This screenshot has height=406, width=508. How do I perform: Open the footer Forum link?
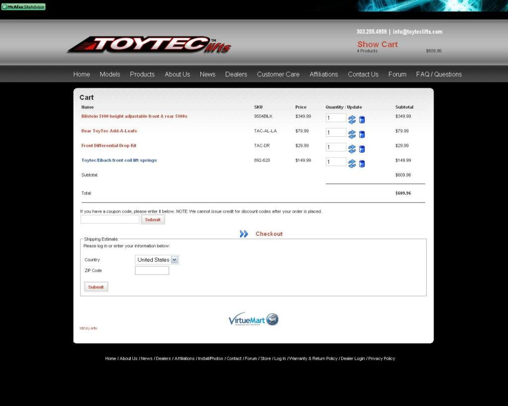click(251, 358)
